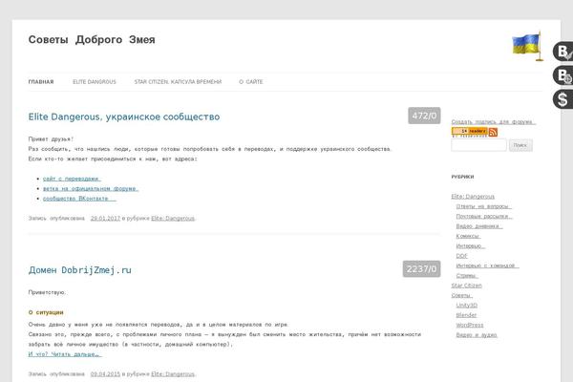Open Star Citizen. Капсула времени menu
Image resolution: width=573 pixels, height=382 pixels.
click(178, 82)
